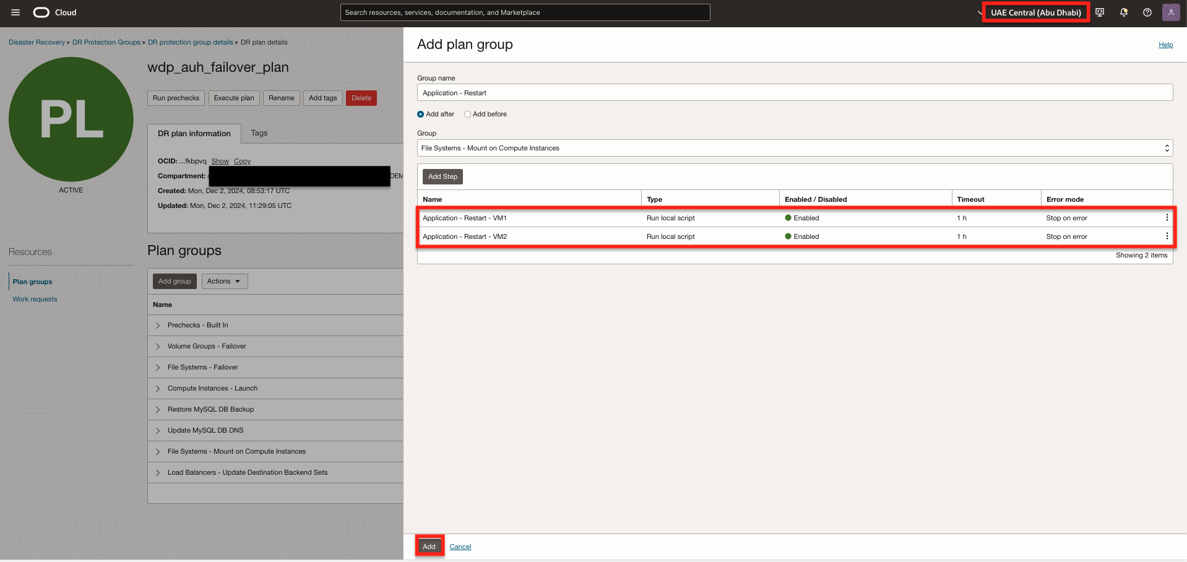Click Application - Restart - VM1 step name
Screen dimensions: 1187x562
[465, 218]
